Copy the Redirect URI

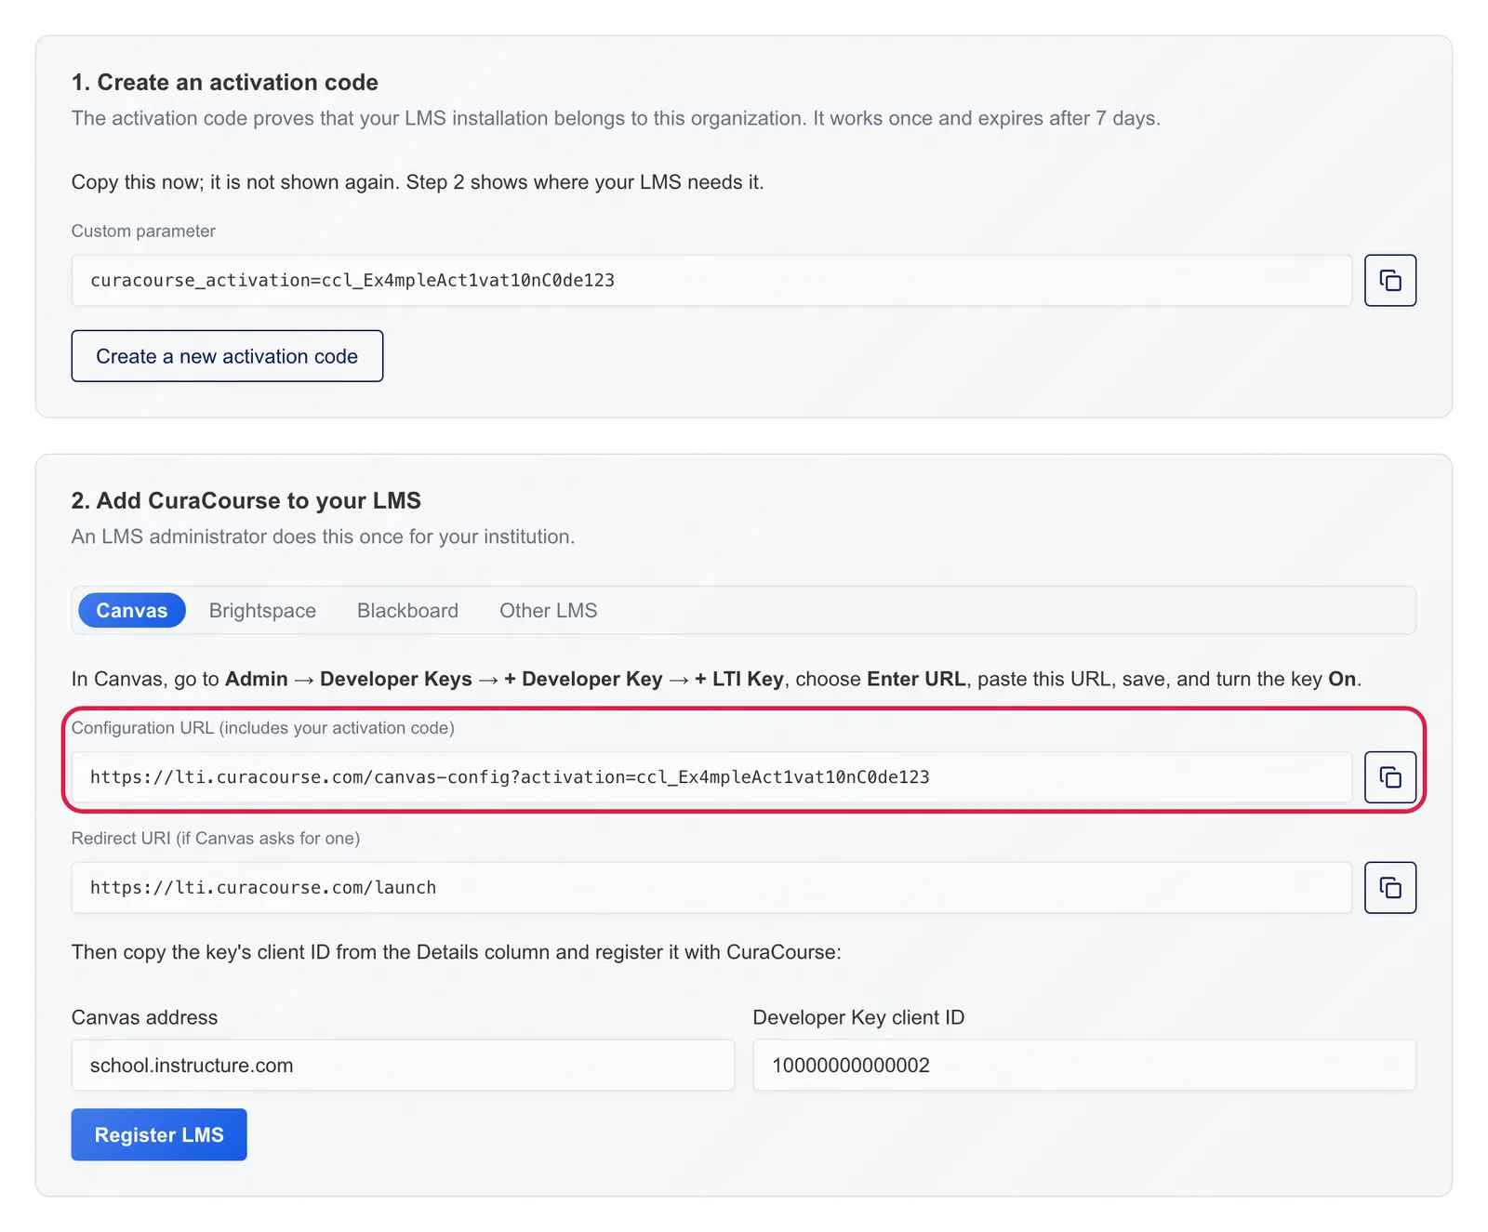click(x=1389, y=888)
